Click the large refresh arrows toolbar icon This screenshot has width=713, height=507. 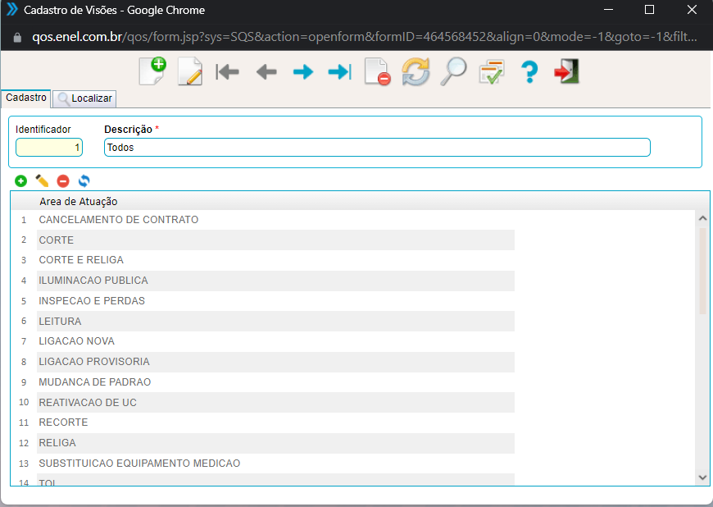tap(416, 72)
